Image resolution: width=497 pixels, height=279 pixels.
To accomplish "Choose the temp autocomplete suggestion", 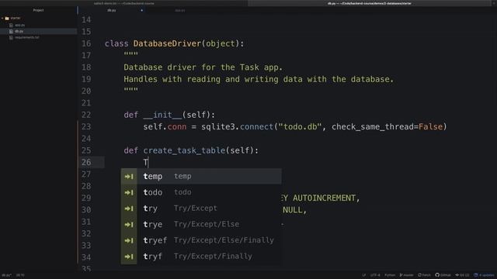I will [201, 176].
